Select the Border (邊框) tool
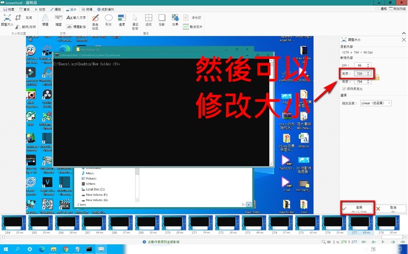The width and height of the screenshot is (408, 254). (x=148, y=20)
